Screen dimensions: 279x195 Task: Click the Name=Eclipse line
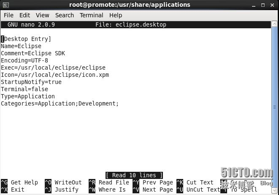click(21, 46)
